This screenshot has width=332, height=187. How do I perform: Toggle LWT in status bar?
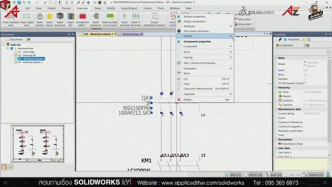coord(293,175)
